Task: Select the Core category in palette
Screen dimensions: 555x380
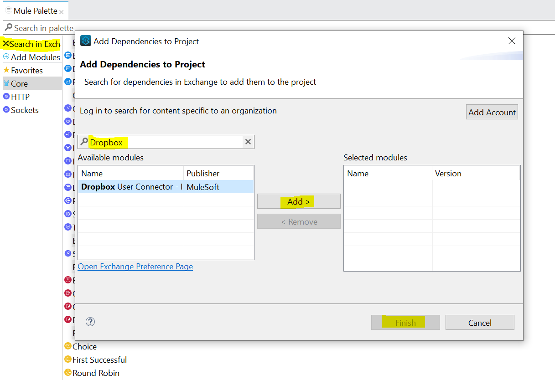Action: [19, 83]
